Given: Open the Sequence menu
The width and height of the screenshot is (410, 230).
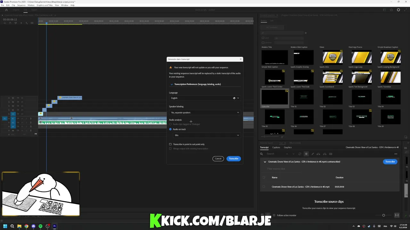Looking at the screenshot, I should click(21, 5).
